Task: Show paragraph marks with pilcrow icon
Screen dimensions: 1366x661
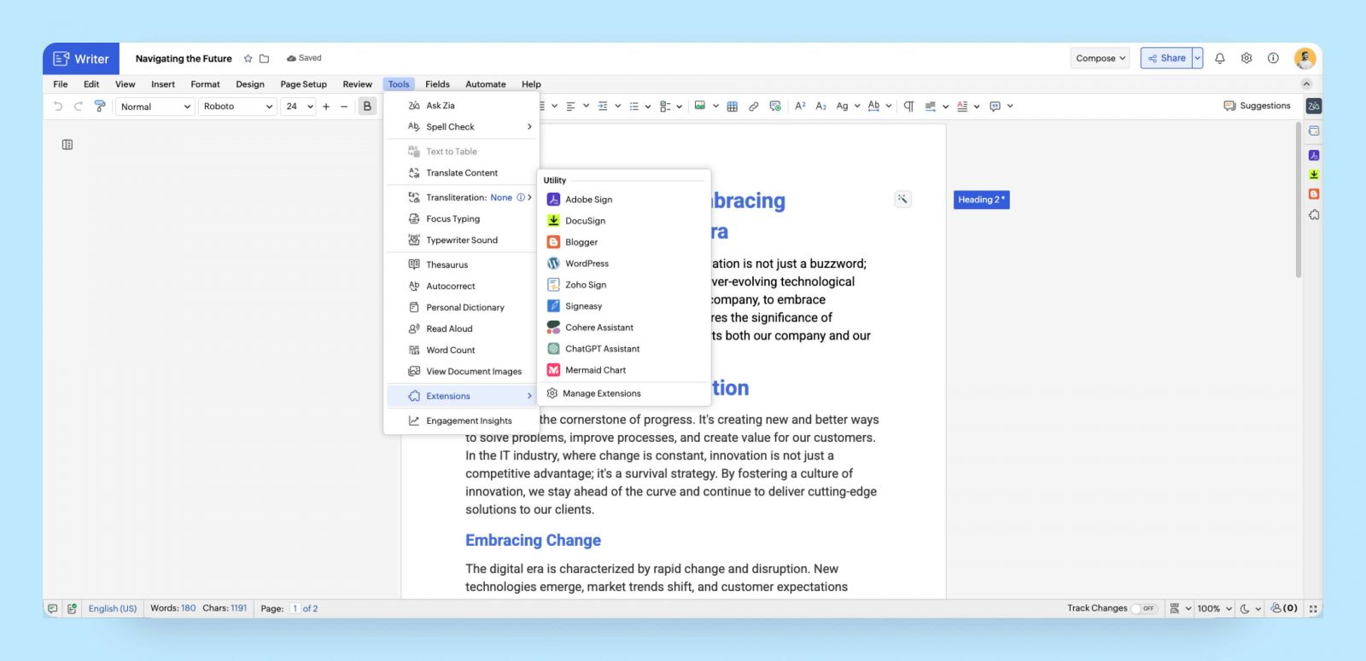Action: (908, 107)
